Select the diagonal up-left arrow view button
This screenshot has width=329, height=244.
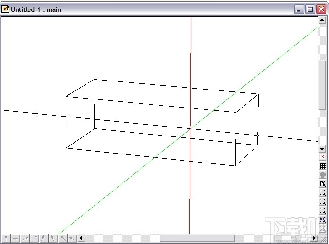click(x=63, y=238)
